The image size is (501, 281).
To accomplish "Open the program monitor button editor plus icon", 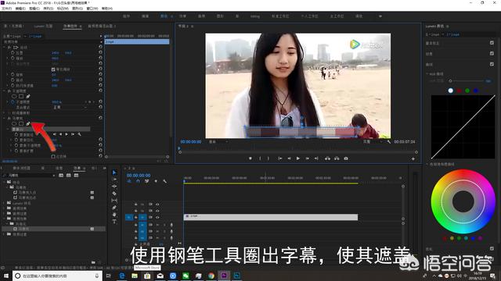I will (413, 158).
